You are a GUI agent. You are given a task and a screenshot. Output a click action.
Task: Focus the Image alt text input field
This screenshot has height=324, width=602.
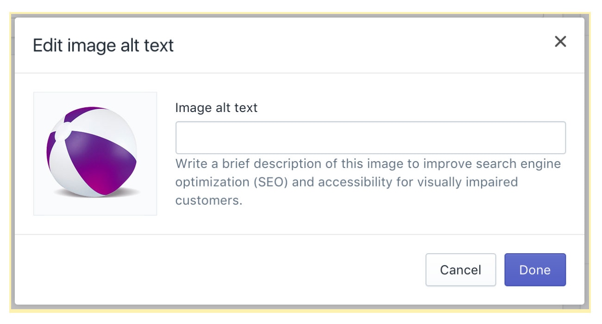370,137
